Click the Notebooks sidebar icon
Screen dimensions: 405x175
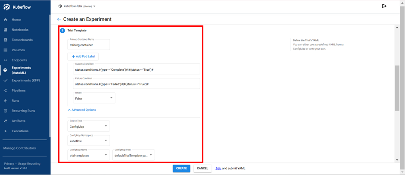point(6,30)
